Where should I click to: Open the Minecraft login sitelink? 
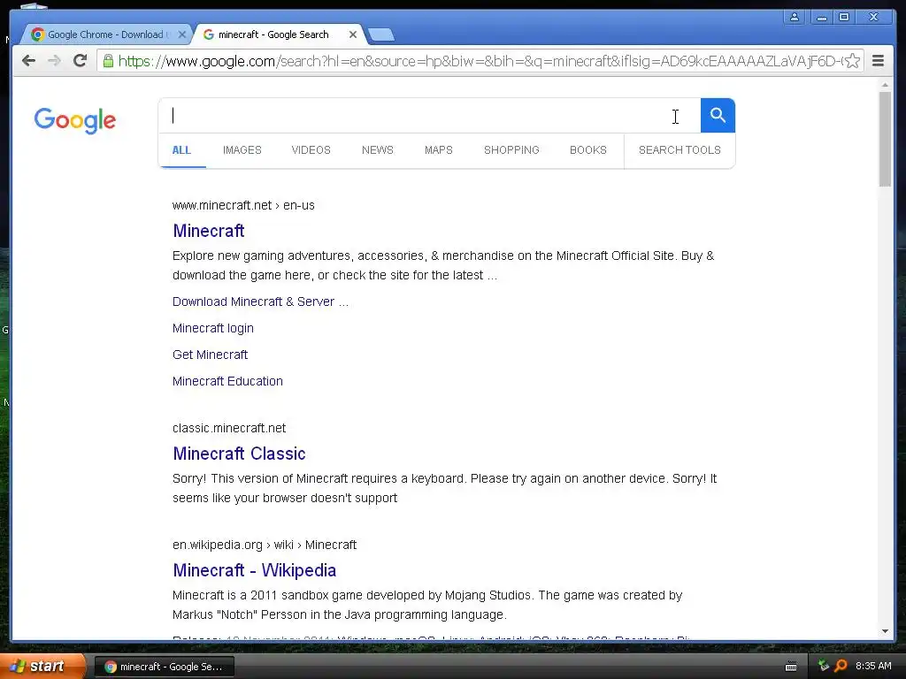pyautogui.click(x=213, y=329)
